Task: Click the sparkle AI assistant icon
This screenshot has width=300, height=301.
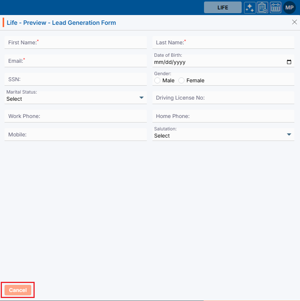Action: click(250, 8)
